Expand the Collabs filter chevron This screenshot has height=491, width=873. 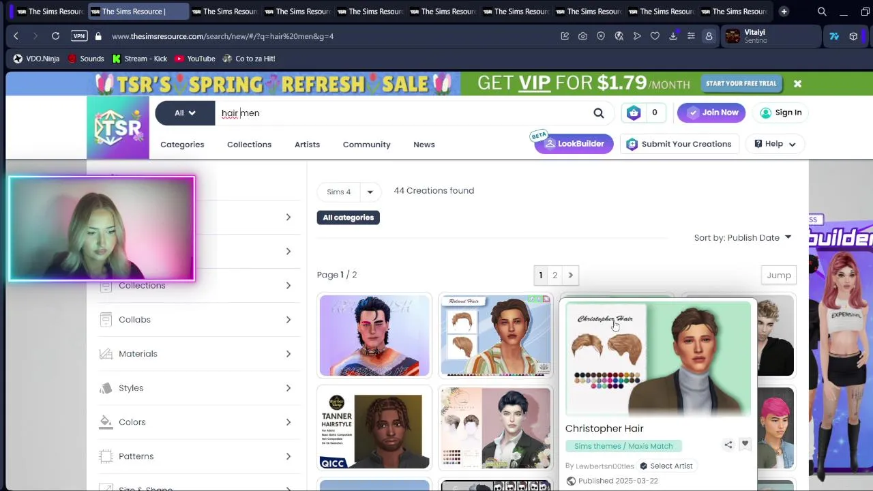pyautogui.click(x=288, y=320)
